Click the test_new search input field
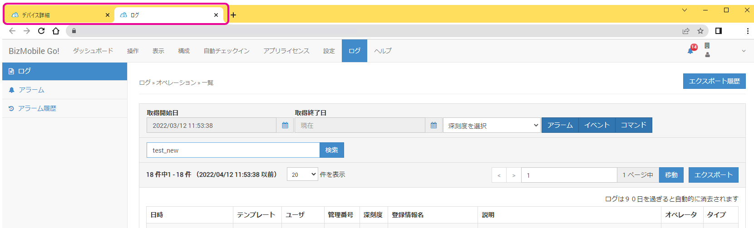This screenshot has height=228, width=754. 233,150
